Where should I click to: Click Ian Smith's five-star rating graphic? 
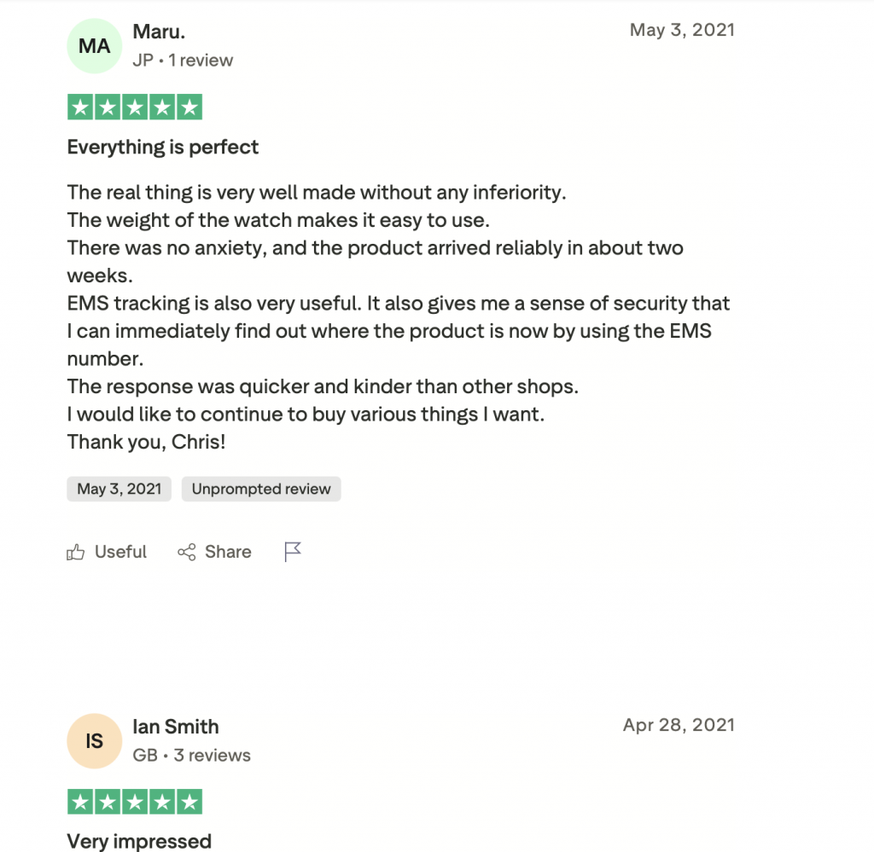135,802
